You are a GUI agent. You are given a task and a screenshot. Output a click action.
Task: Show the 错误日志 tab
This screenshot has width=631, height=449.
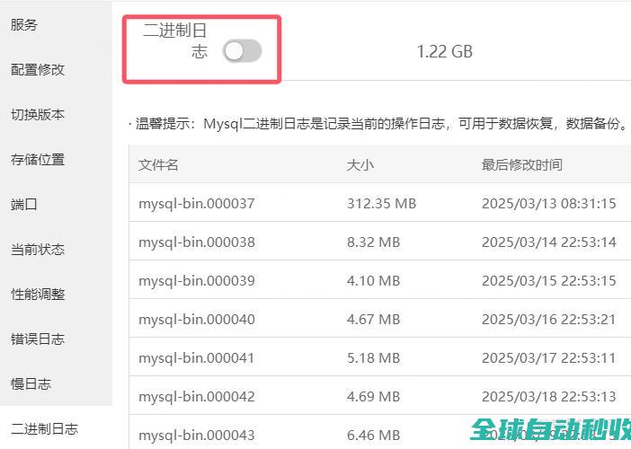[38, 339]
